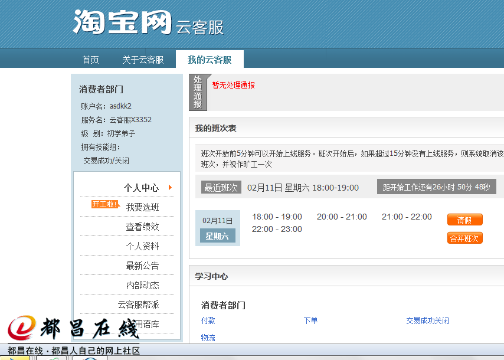Viewport: 504px width, 360px height.
Task: Select the 21:00 - 22:00 shift
Action: pos(407,217)
